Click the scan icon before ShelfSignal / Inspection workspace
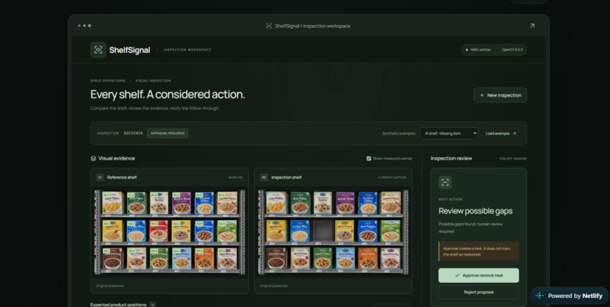Image resolution: width=610 pixels, height=307 pixels. click(x=269, y=26)
